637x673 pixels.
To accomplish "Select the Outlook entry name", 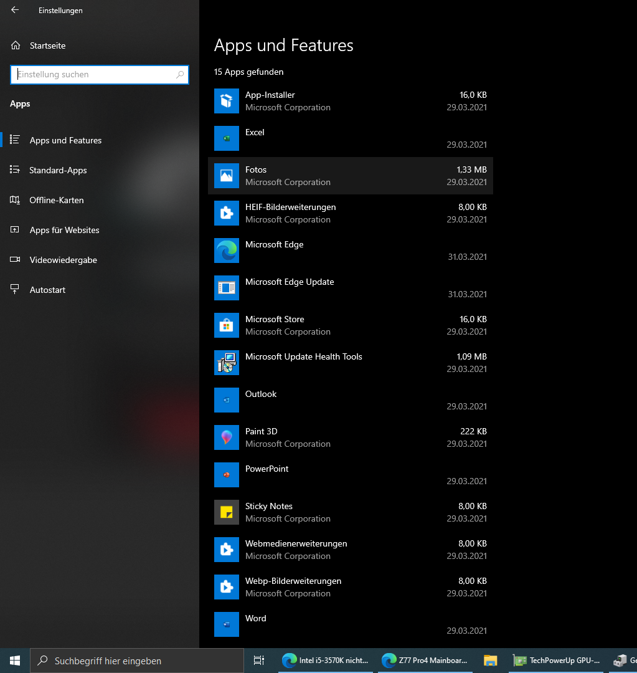I will (x=261, y=394).
